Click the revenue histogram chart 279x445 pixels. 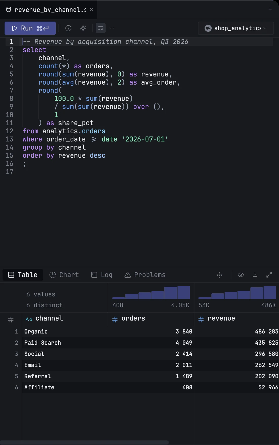coord(237,293)
